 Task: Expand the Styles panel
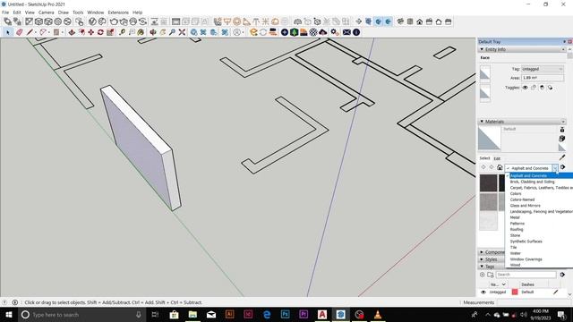point(482,259)
